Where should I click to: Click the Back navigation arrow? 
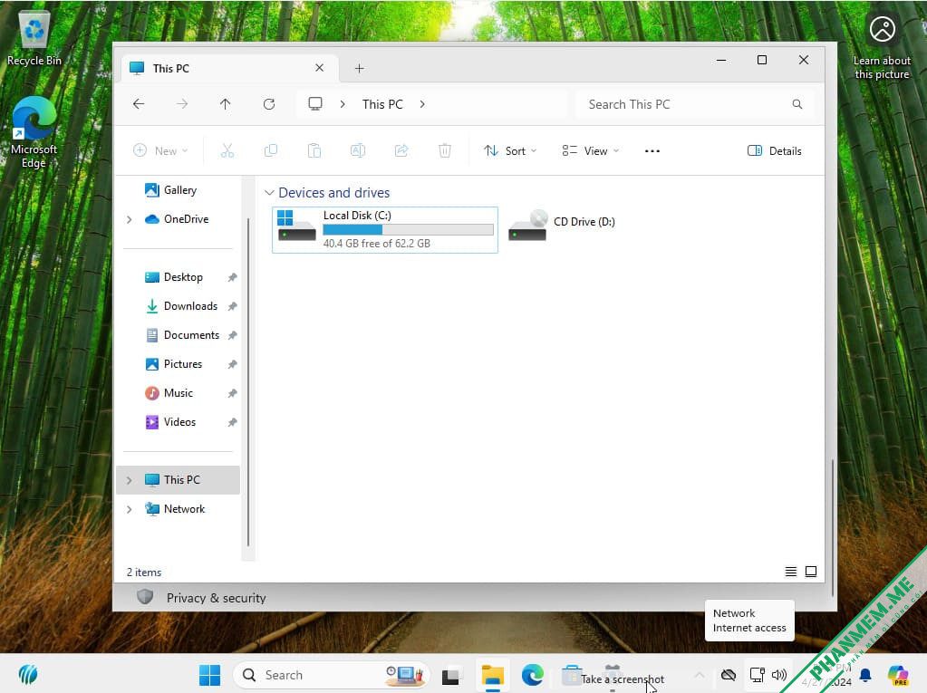coord(139,104)
